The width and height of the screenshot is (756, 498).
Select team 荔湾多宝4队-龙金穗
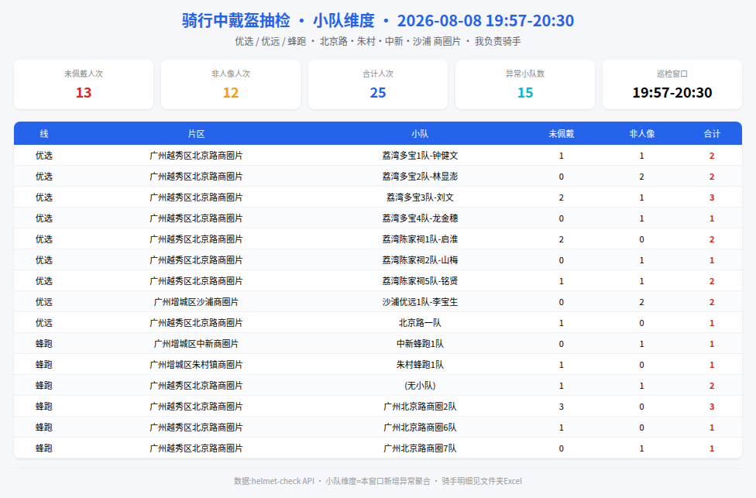pos(420,218)
